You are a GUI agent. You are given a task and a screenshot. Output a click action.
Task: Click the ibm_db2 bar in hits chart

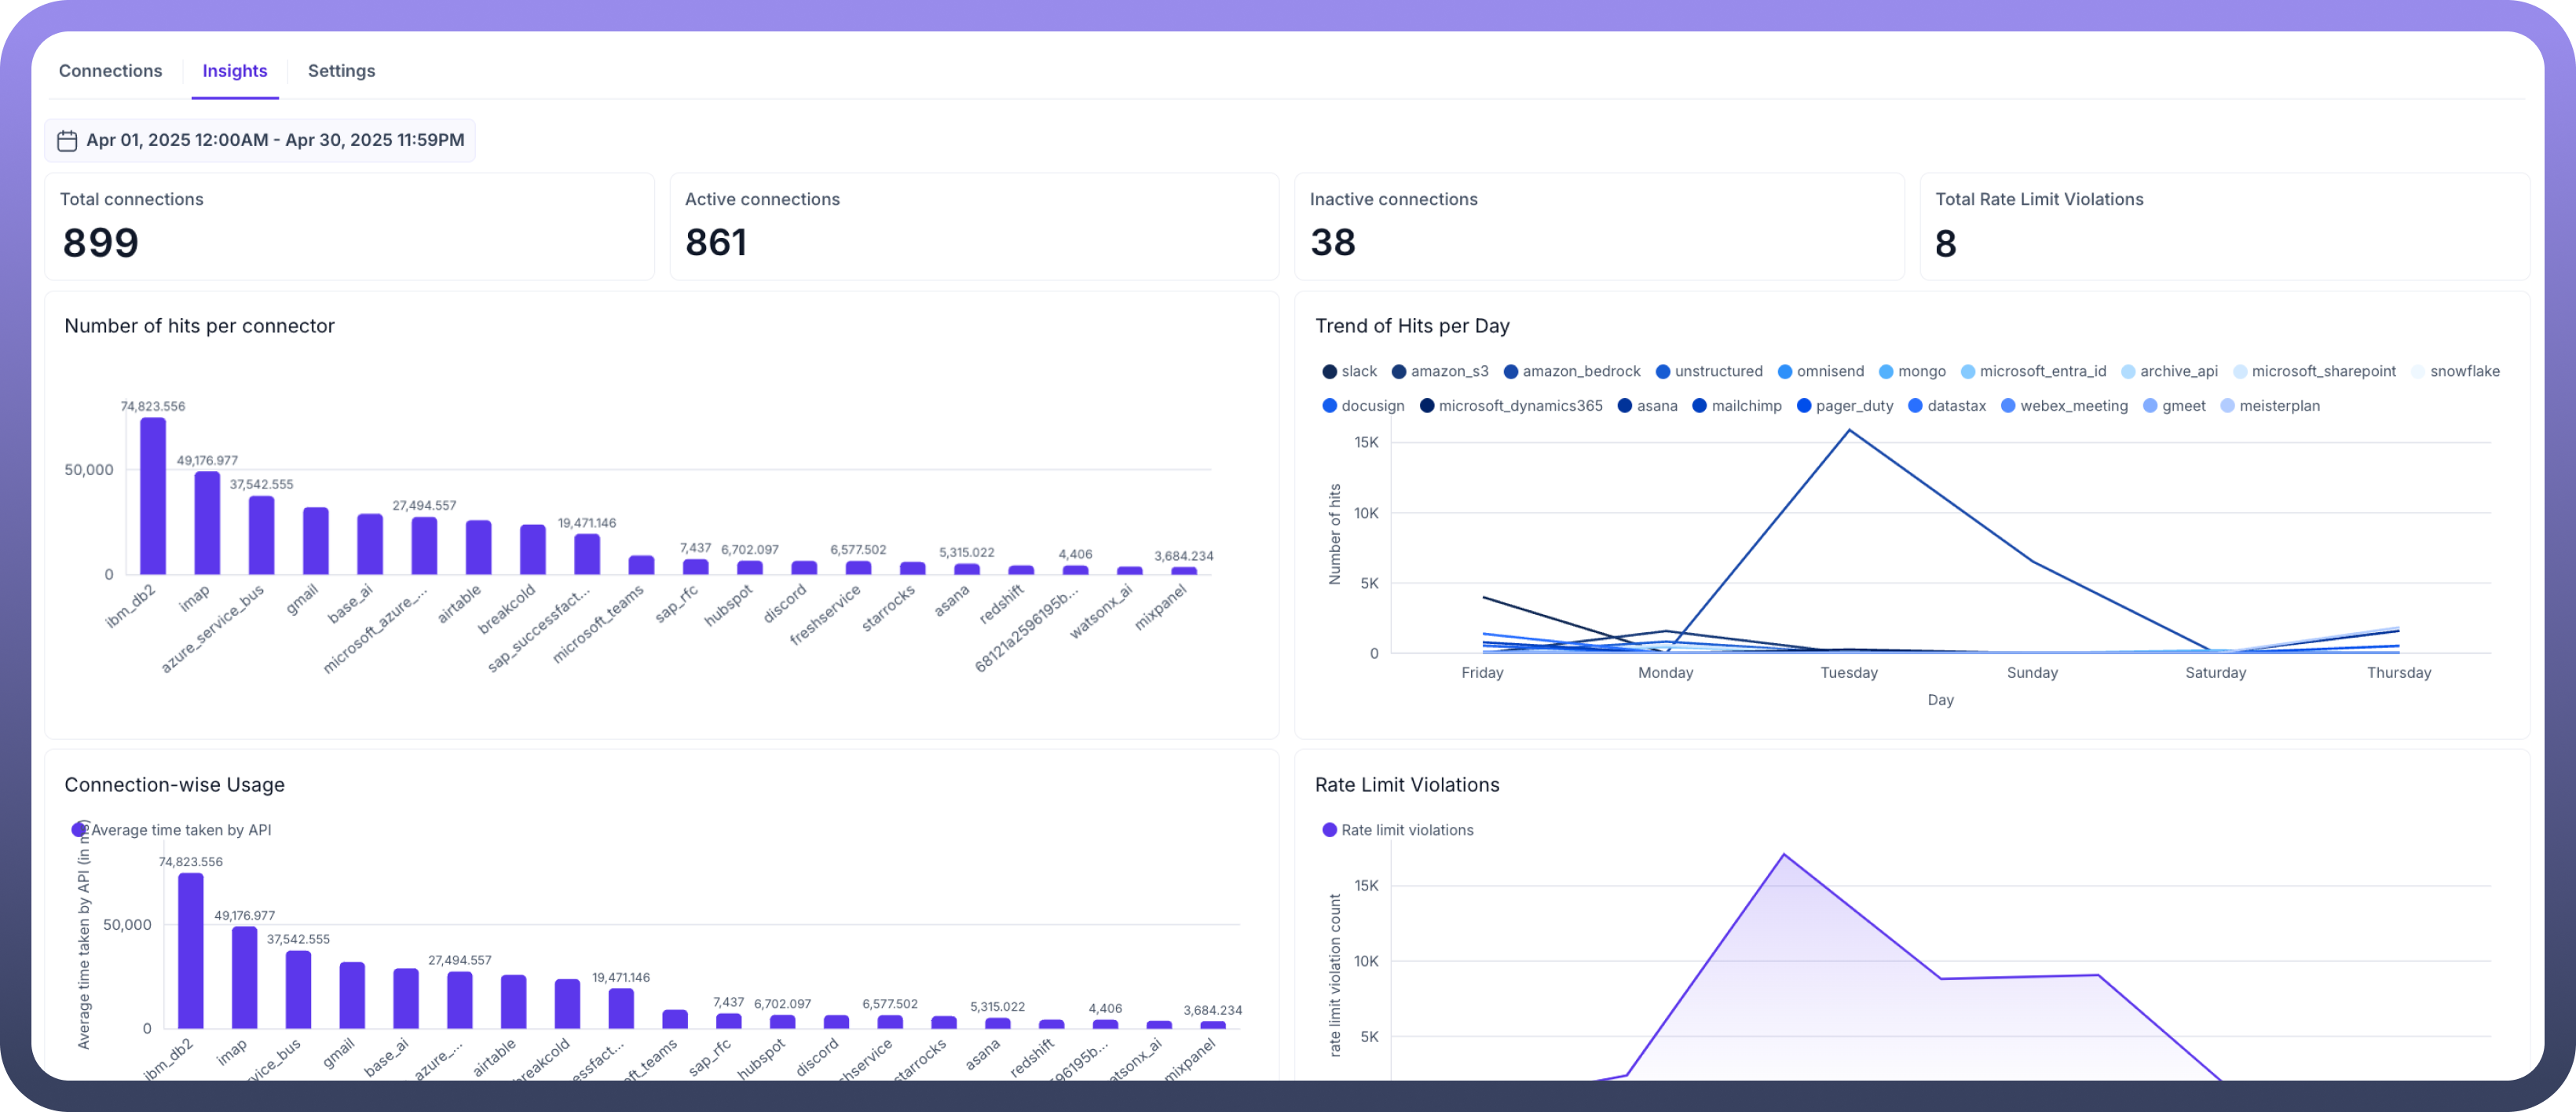[x=153, y=496]
